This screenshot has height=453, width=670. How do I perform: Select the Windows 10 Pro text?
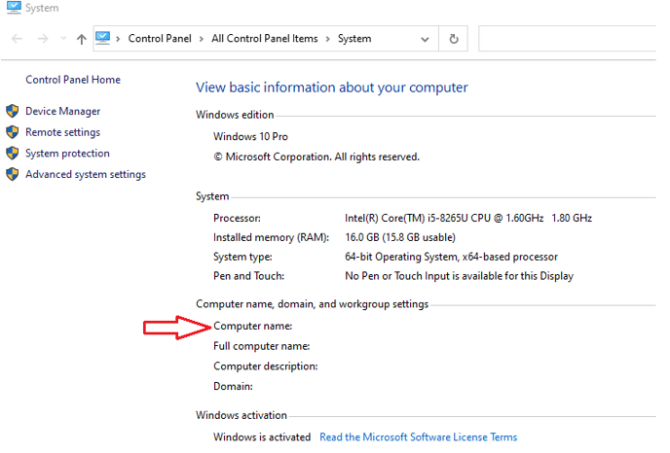click(250, 136)
